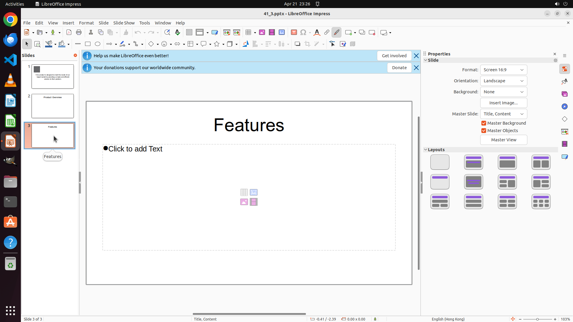Uncheck the Master Background checkbox
The height and width of the screenshot is (322, 573).
(484, 123)
